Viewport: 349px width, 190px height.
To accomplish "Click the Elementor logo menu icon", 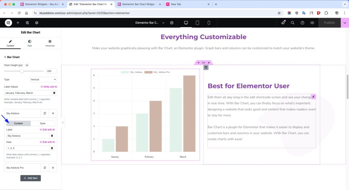I will coord(9,23).
